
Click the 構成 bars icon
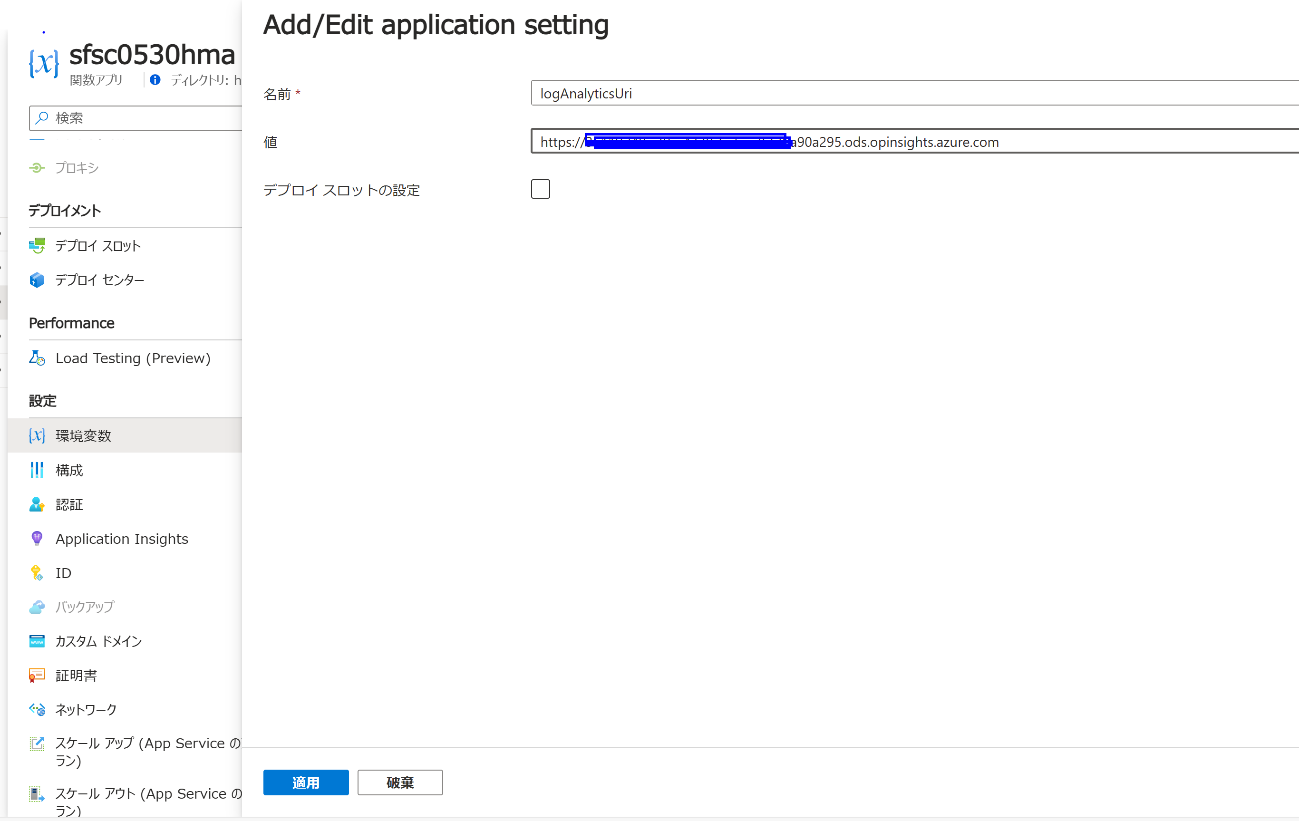(37, 470)
